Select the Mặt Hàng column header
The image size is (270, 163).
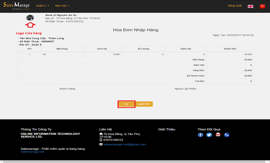click(62, 49)
